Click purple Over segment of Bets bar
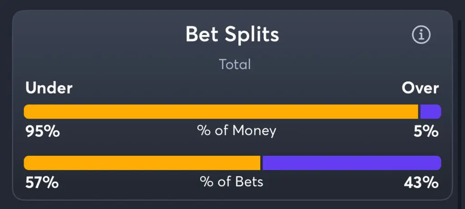This screenshot has width=465, height=209. click(x=352, y=163)
